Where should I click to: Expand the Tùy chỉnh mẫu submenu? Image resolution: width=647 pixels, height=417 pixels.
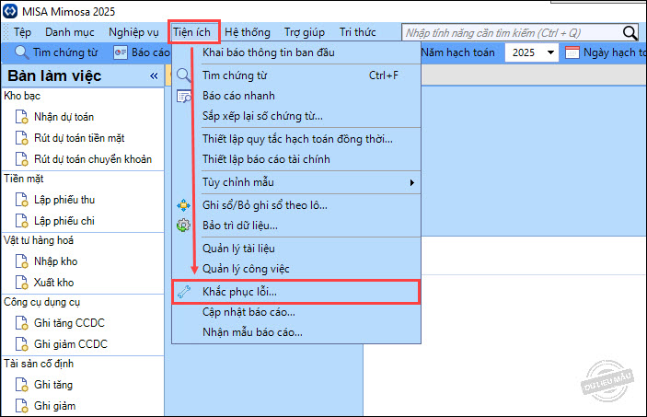[x=411, y=182]
